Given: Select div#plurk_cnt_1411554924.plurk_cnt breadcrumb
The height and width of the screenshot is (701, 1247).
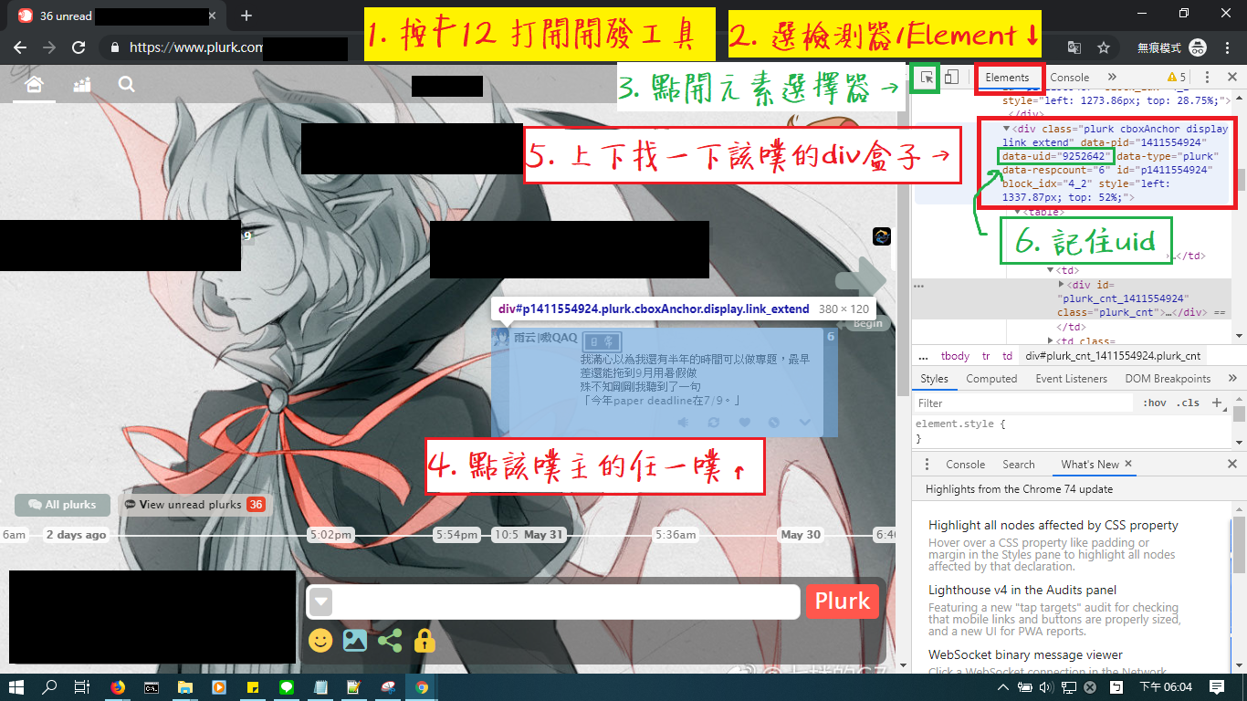Looking at the screenshot, I should [1114, 356].
